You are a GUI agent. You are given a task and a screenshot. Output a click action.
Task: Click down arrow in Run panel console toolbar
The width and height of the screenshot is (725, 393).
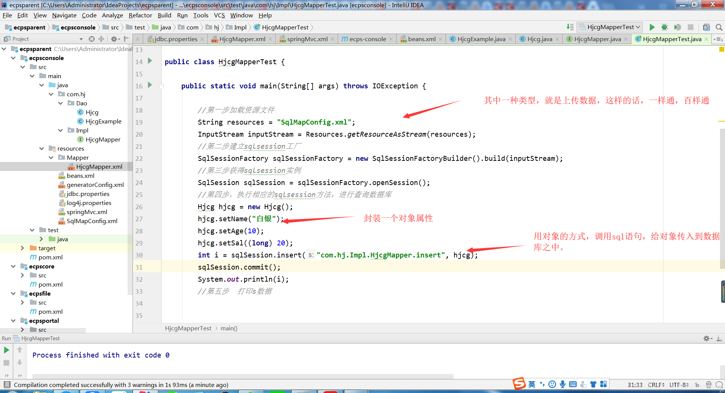point(20,363)
